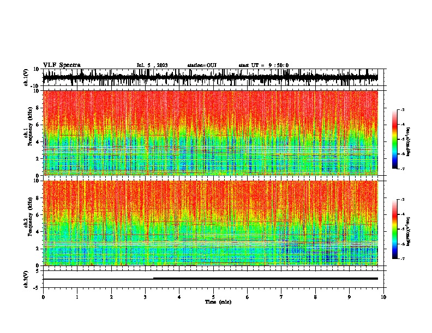Click the "VLF Spectra" plot title
The height and width of the screenshot is (333, 432).
(62, 65)
